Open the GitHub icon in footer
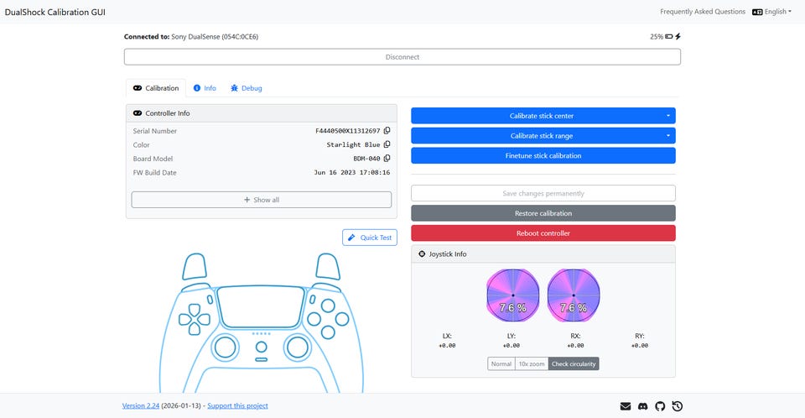 click(x=660, y=406)
